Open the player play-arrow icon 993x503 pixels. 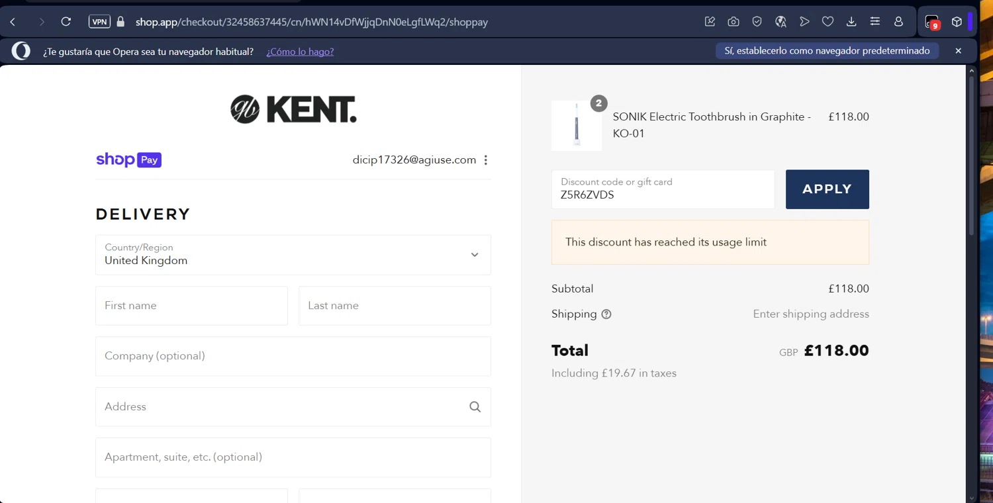point(804,22)
